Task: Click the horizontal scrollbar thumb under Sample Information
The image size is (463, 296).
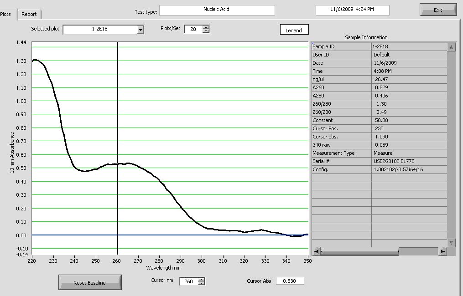Action: coord(359,251)
